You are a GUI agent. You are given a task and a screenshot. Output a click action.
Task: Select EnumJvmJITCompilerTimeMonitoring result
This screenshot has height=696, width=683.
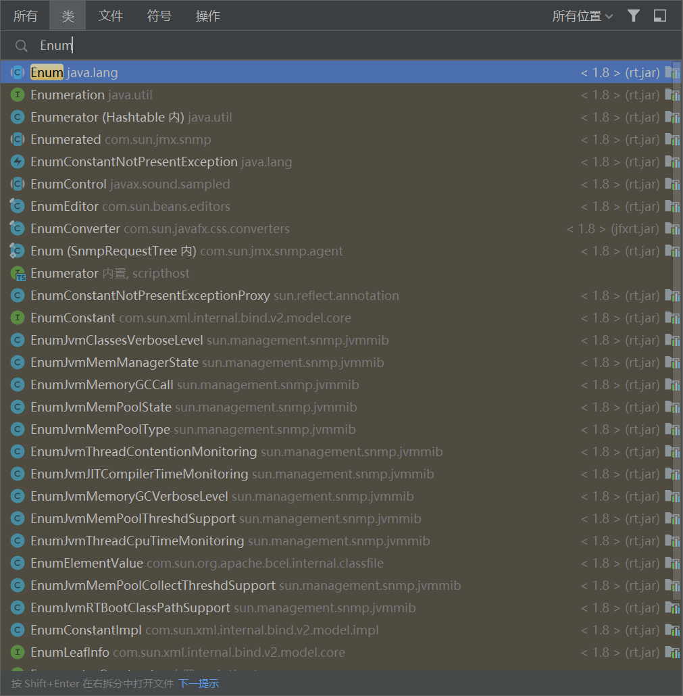[x=341, y=474]
